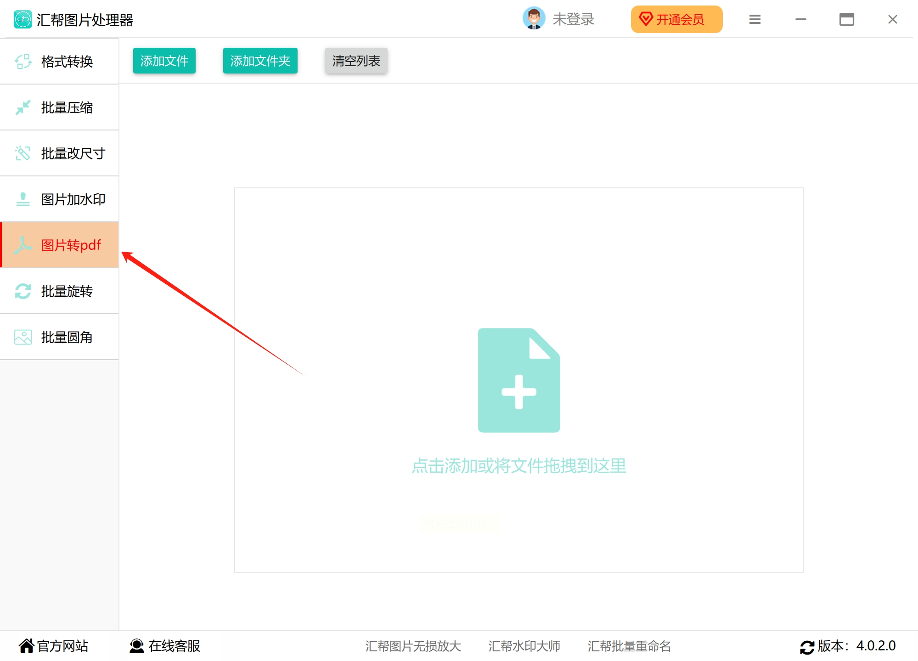The height and width of the screenshot is (661, 918).
Task: Open the 批量旋转 tab
Action: [x=60, y=291]
